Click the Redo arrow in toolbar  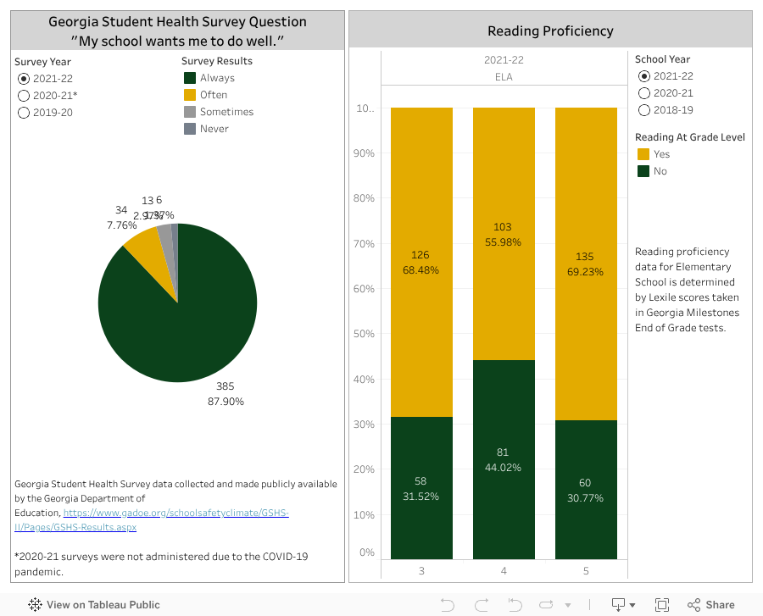click(x=482, y=604)
